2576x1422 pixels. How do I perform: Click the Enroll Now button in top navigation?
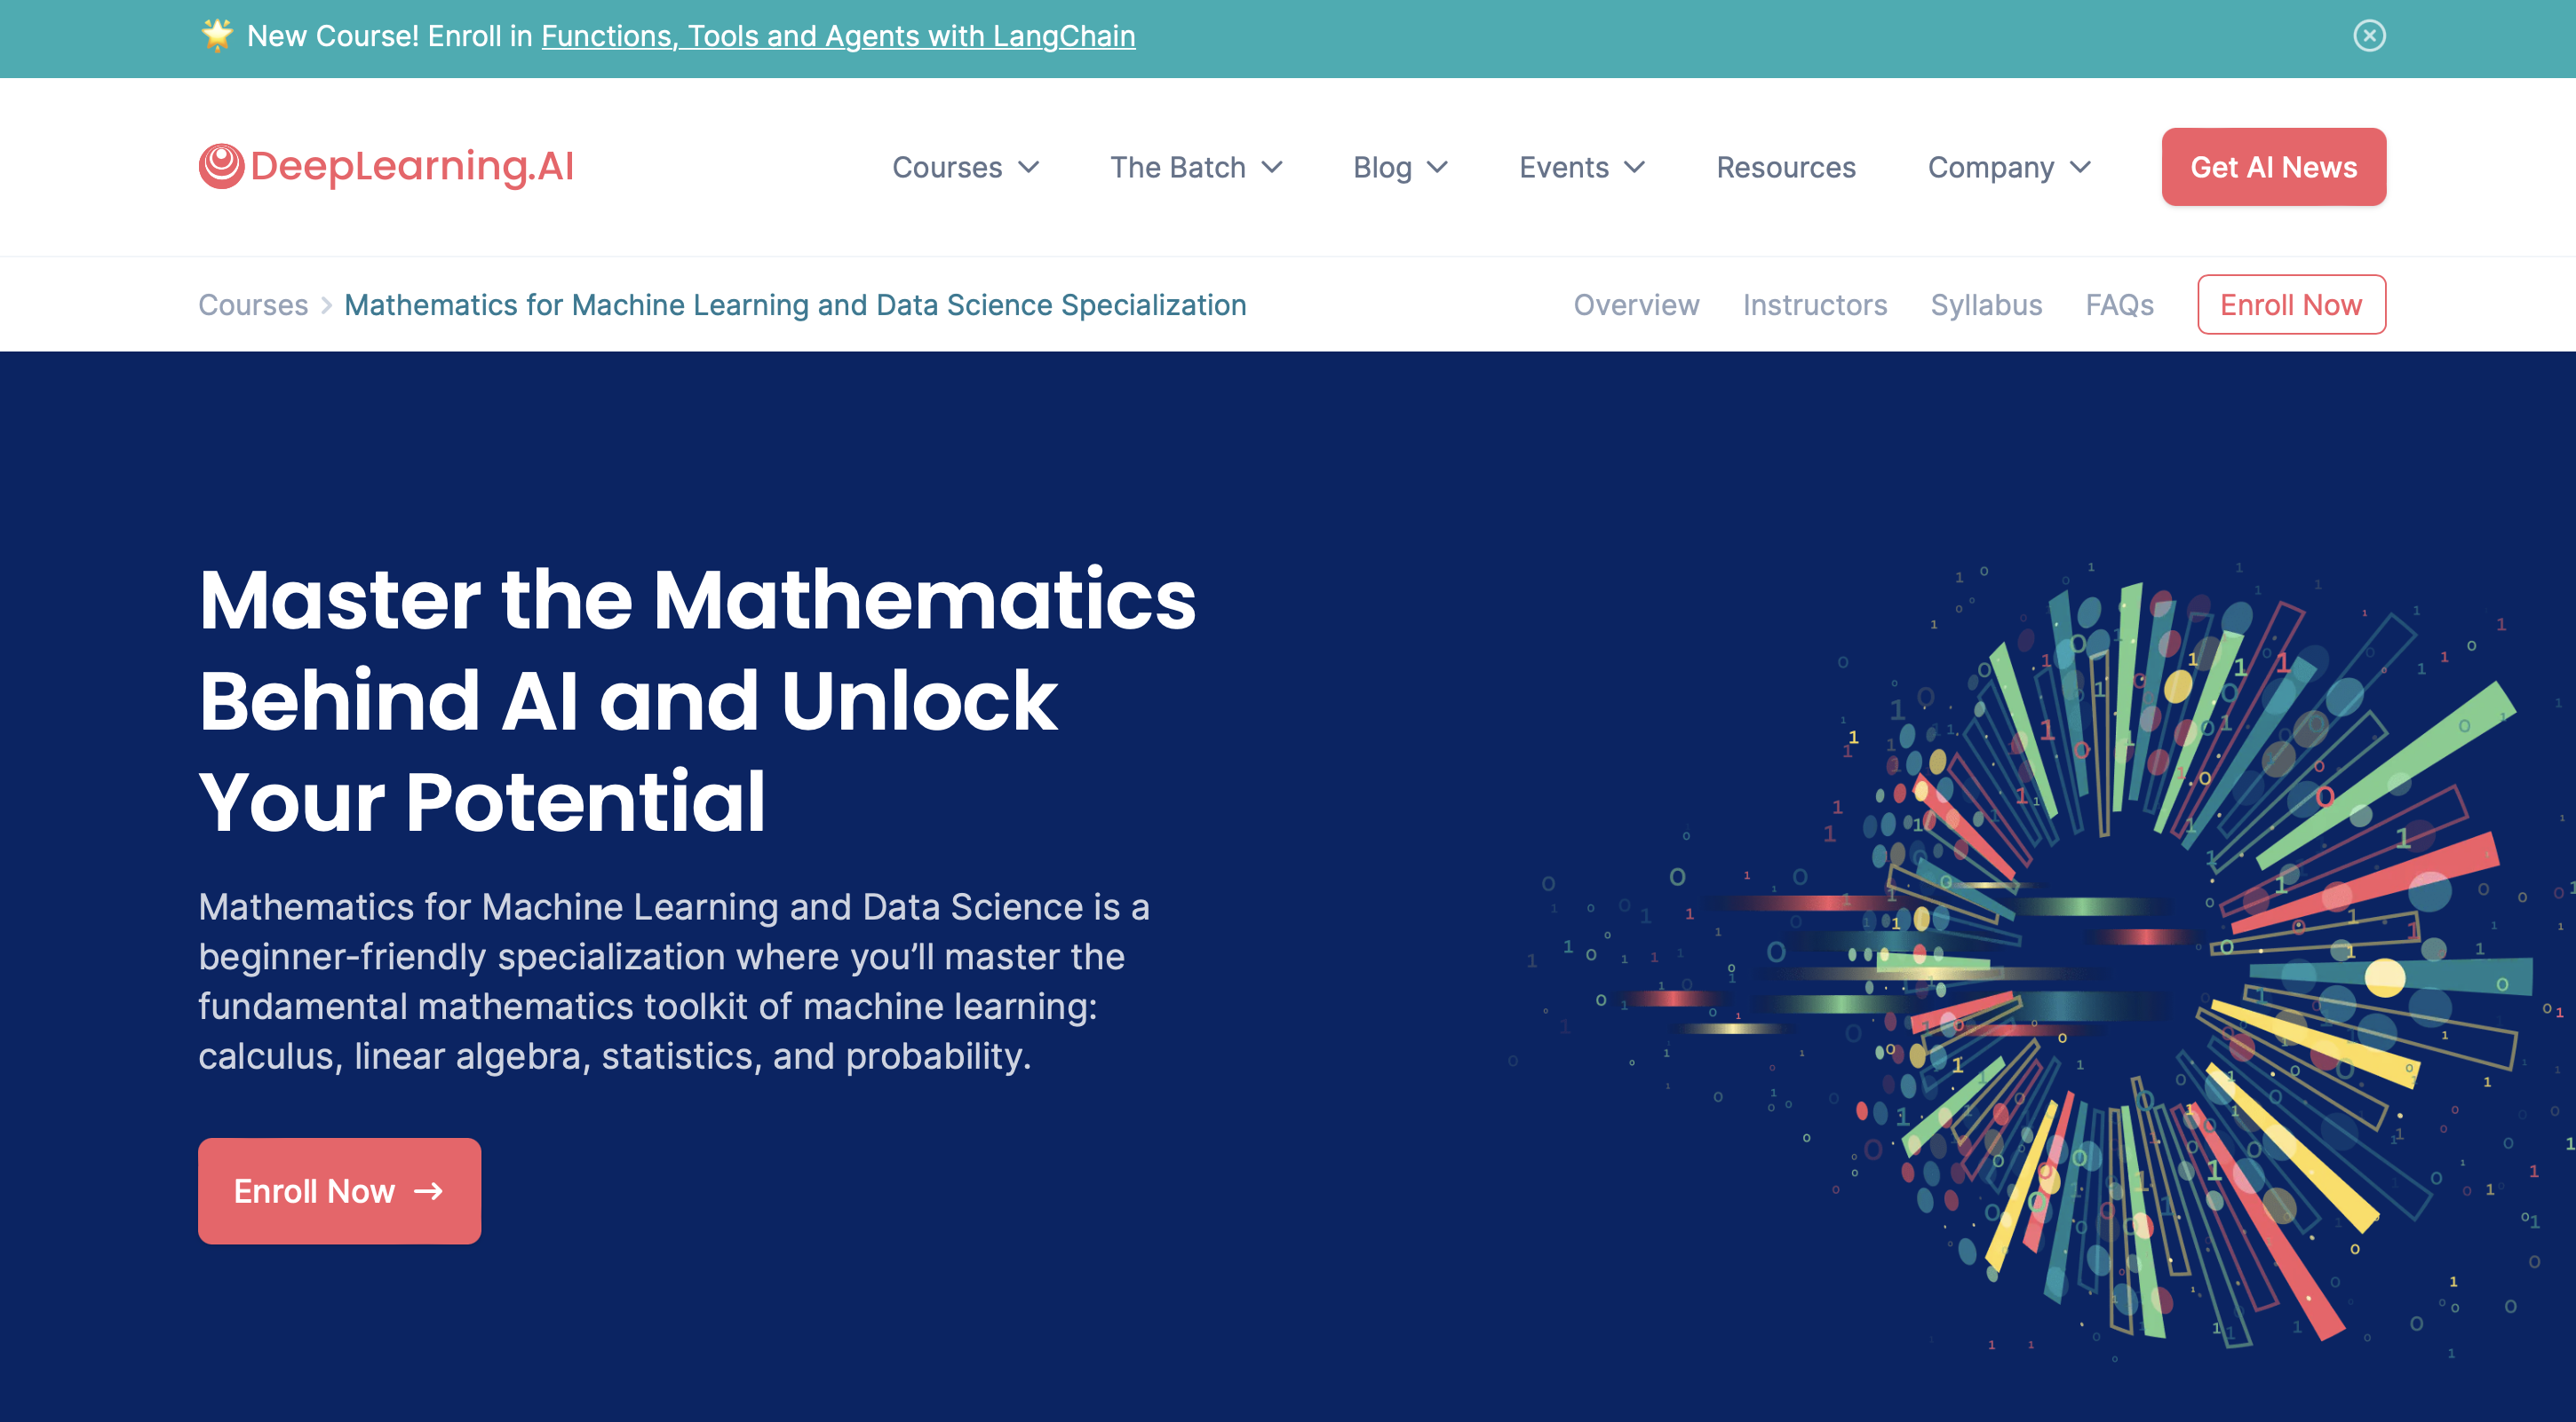pos(2290,304)
